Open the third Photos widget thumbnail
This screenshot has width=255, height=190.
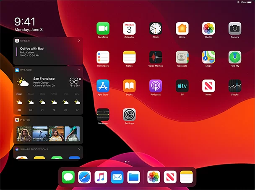coord(56,134)
